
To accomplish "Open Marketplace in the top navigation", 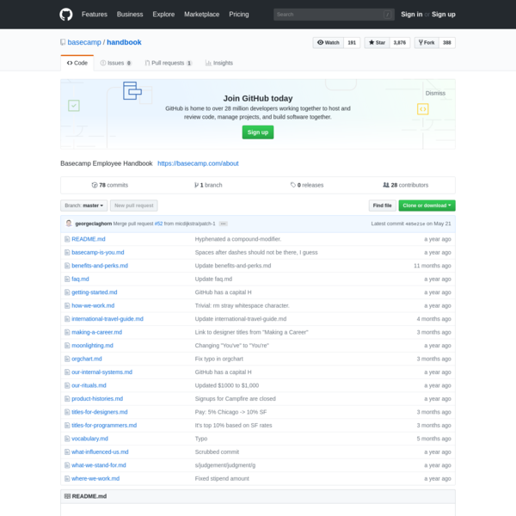I will [202, 15].
